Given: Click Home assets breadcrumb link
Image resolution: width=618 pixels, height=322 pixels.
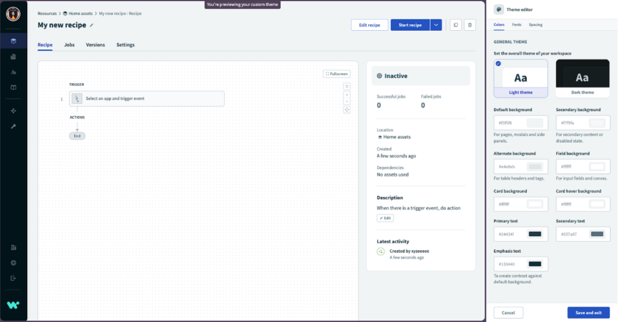Looking at the screenshot, I should (80, 13).
